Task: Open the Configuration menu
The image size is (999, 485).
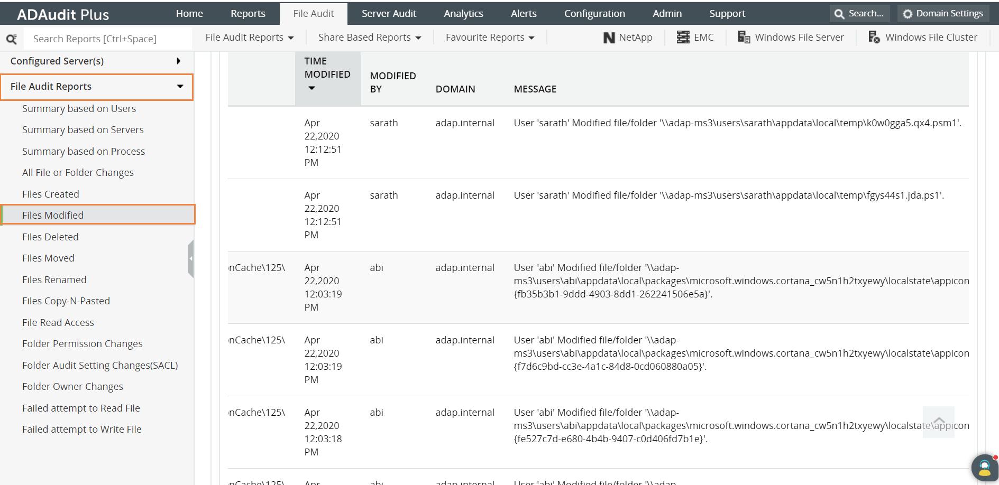Action: [594, 13]
